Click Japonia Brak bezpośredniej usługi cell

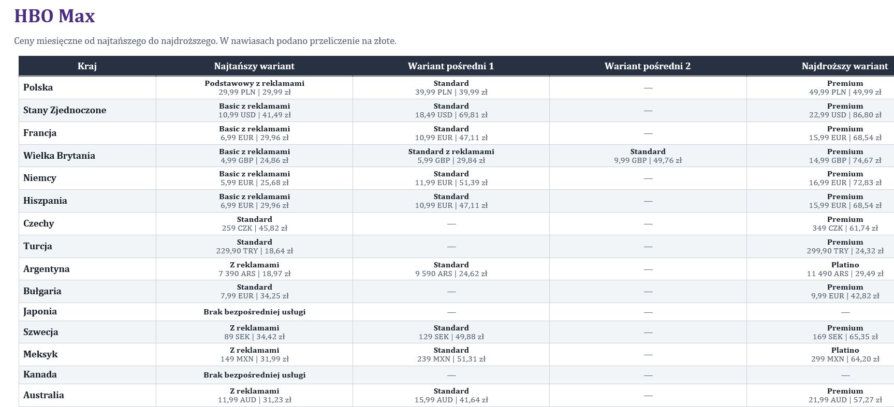click(x=254, y=312)
